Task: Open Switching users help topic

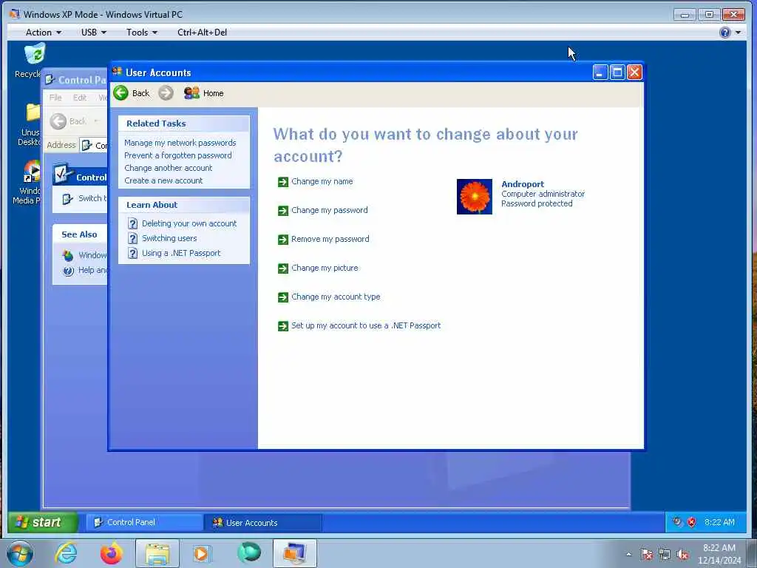Action: 169,238
